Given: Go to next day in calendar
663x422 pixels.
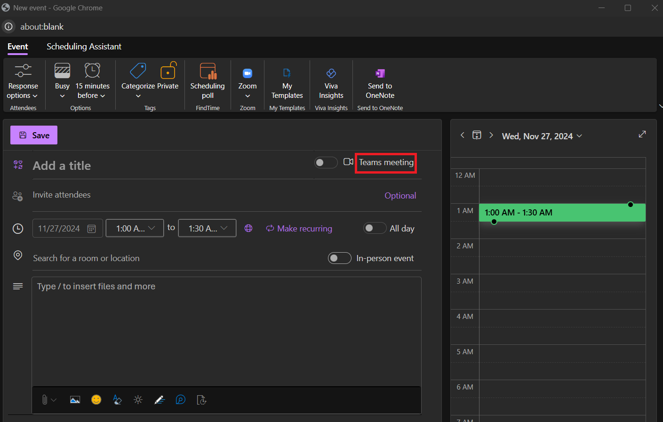Looking at the screenshot, I should coord(491,135).
